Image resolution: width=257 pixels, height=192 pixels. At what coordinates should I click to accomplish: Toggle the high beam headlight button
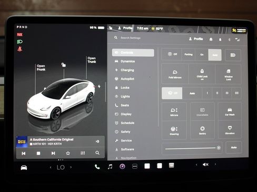point(233,55)
